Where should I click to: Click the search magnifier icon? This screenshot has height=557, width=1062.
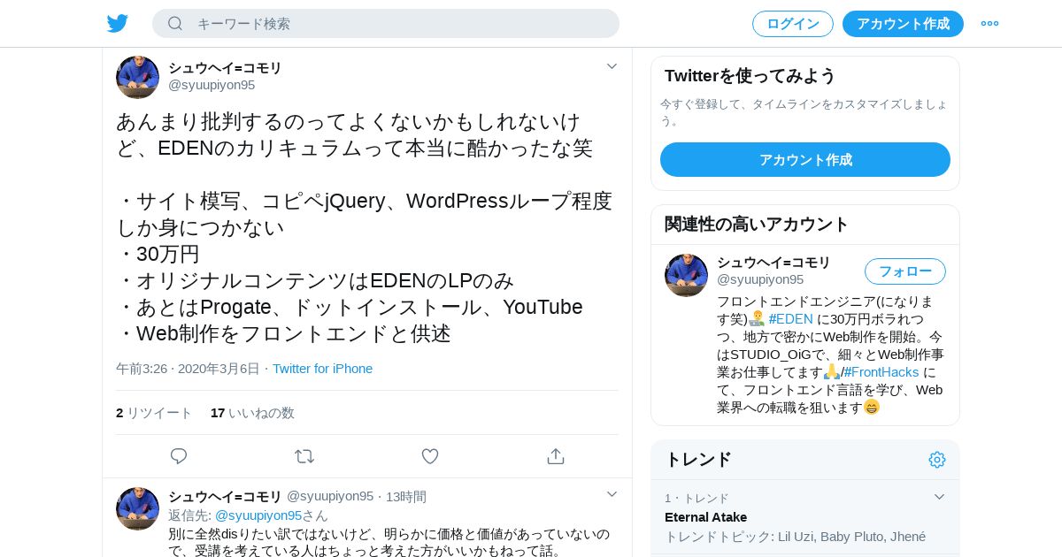(175, 24)
